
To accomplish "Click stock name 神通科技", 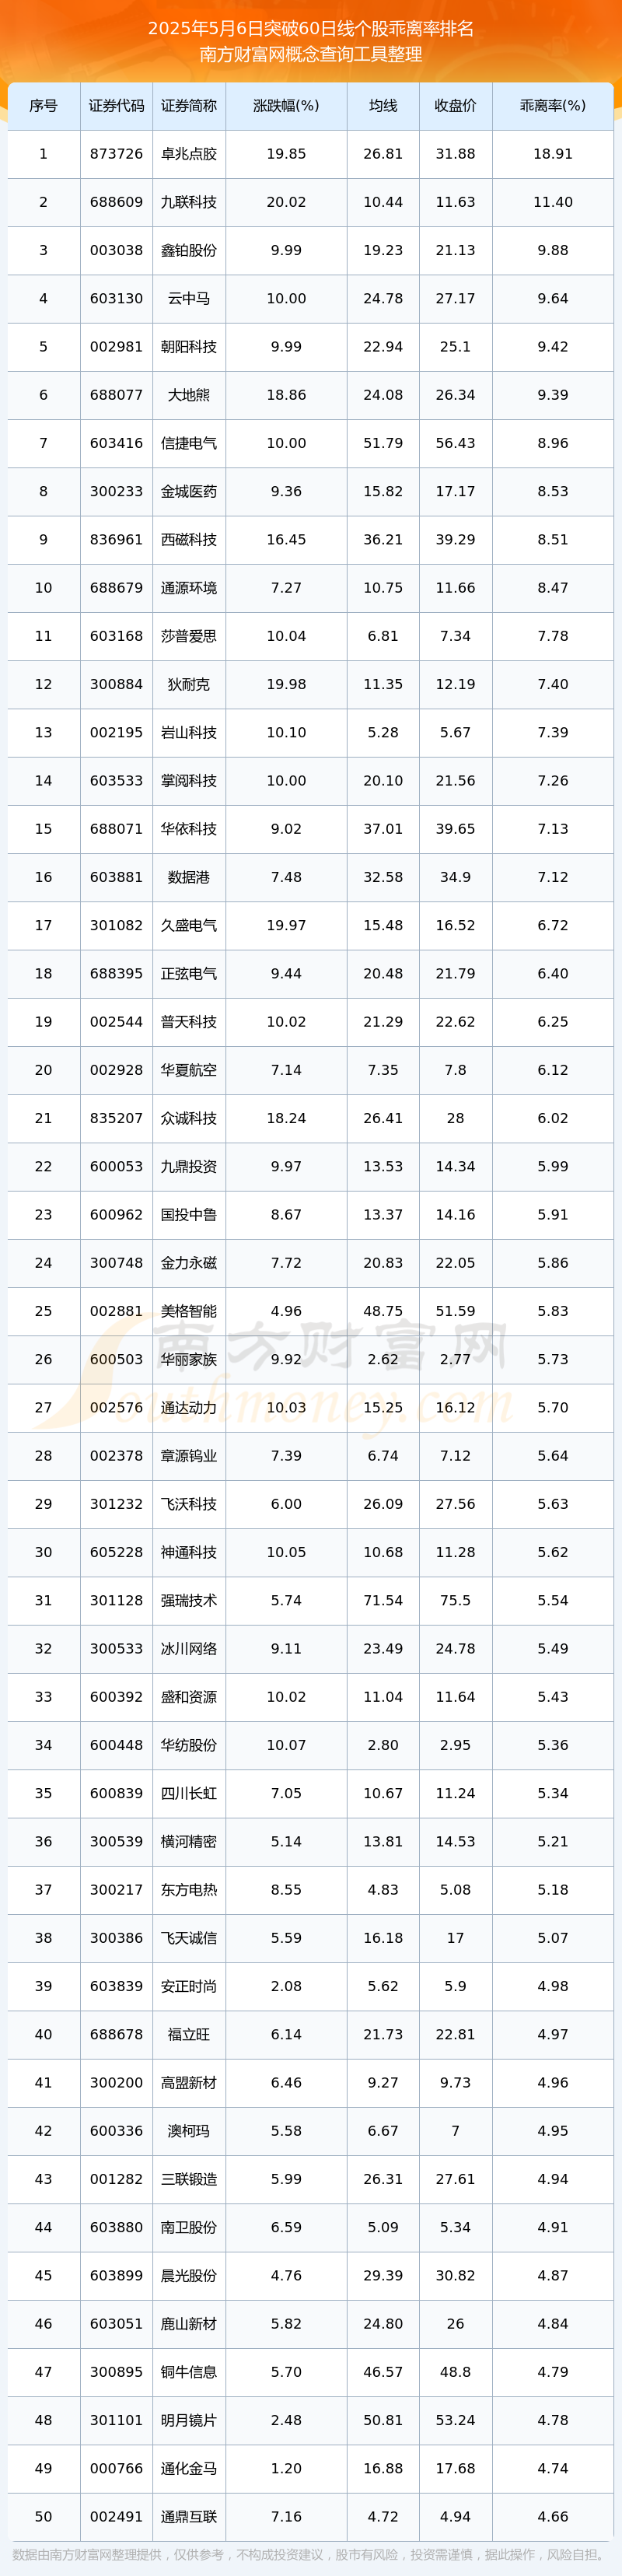I will pos(189,1552).
